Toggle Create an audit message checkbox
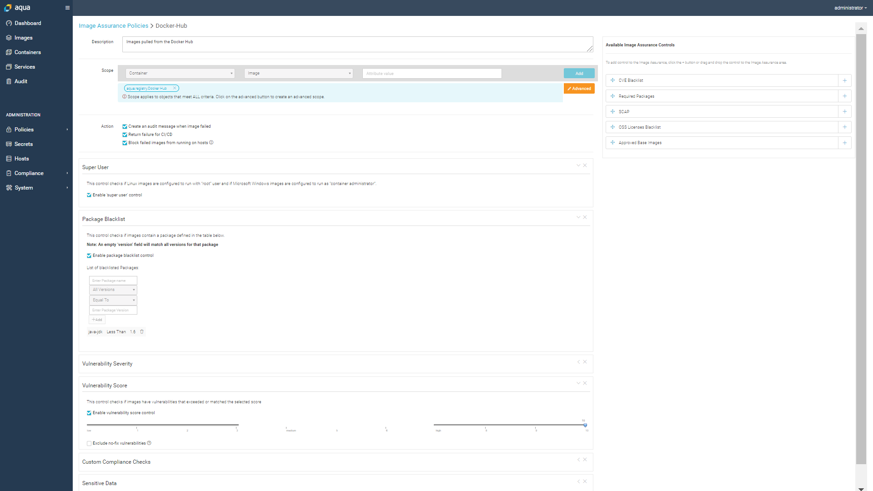The width and height of the screenshot is (873, 491). pos(125,127)
